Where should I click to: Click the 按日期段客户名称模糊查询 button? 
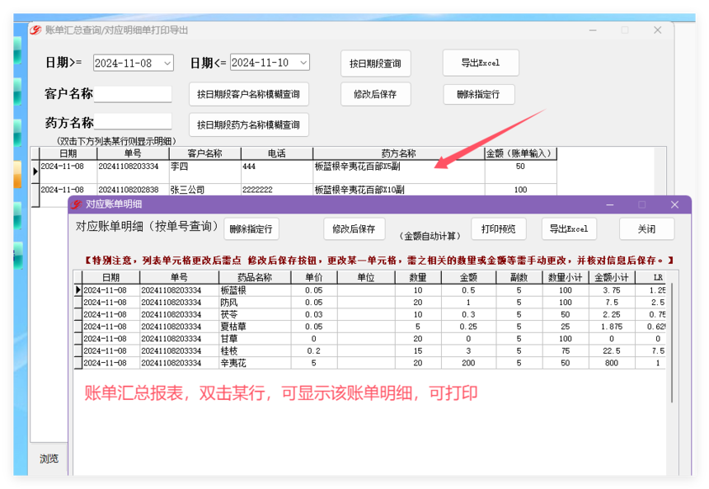[x=248, y=94]
